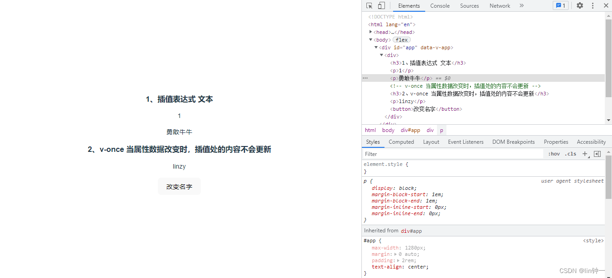Open DevTools settings gear
Viewport: 612px width, 278px height.
580,6
